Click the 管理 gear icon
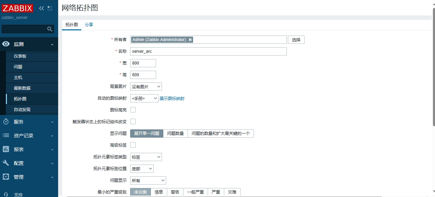Screen dimensions: 435x197 [6, 177]
